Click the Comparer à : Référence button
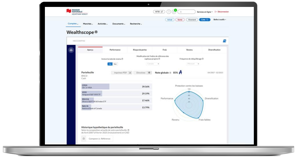This screenshot has height=160, width=297. (x=97, y=139)
